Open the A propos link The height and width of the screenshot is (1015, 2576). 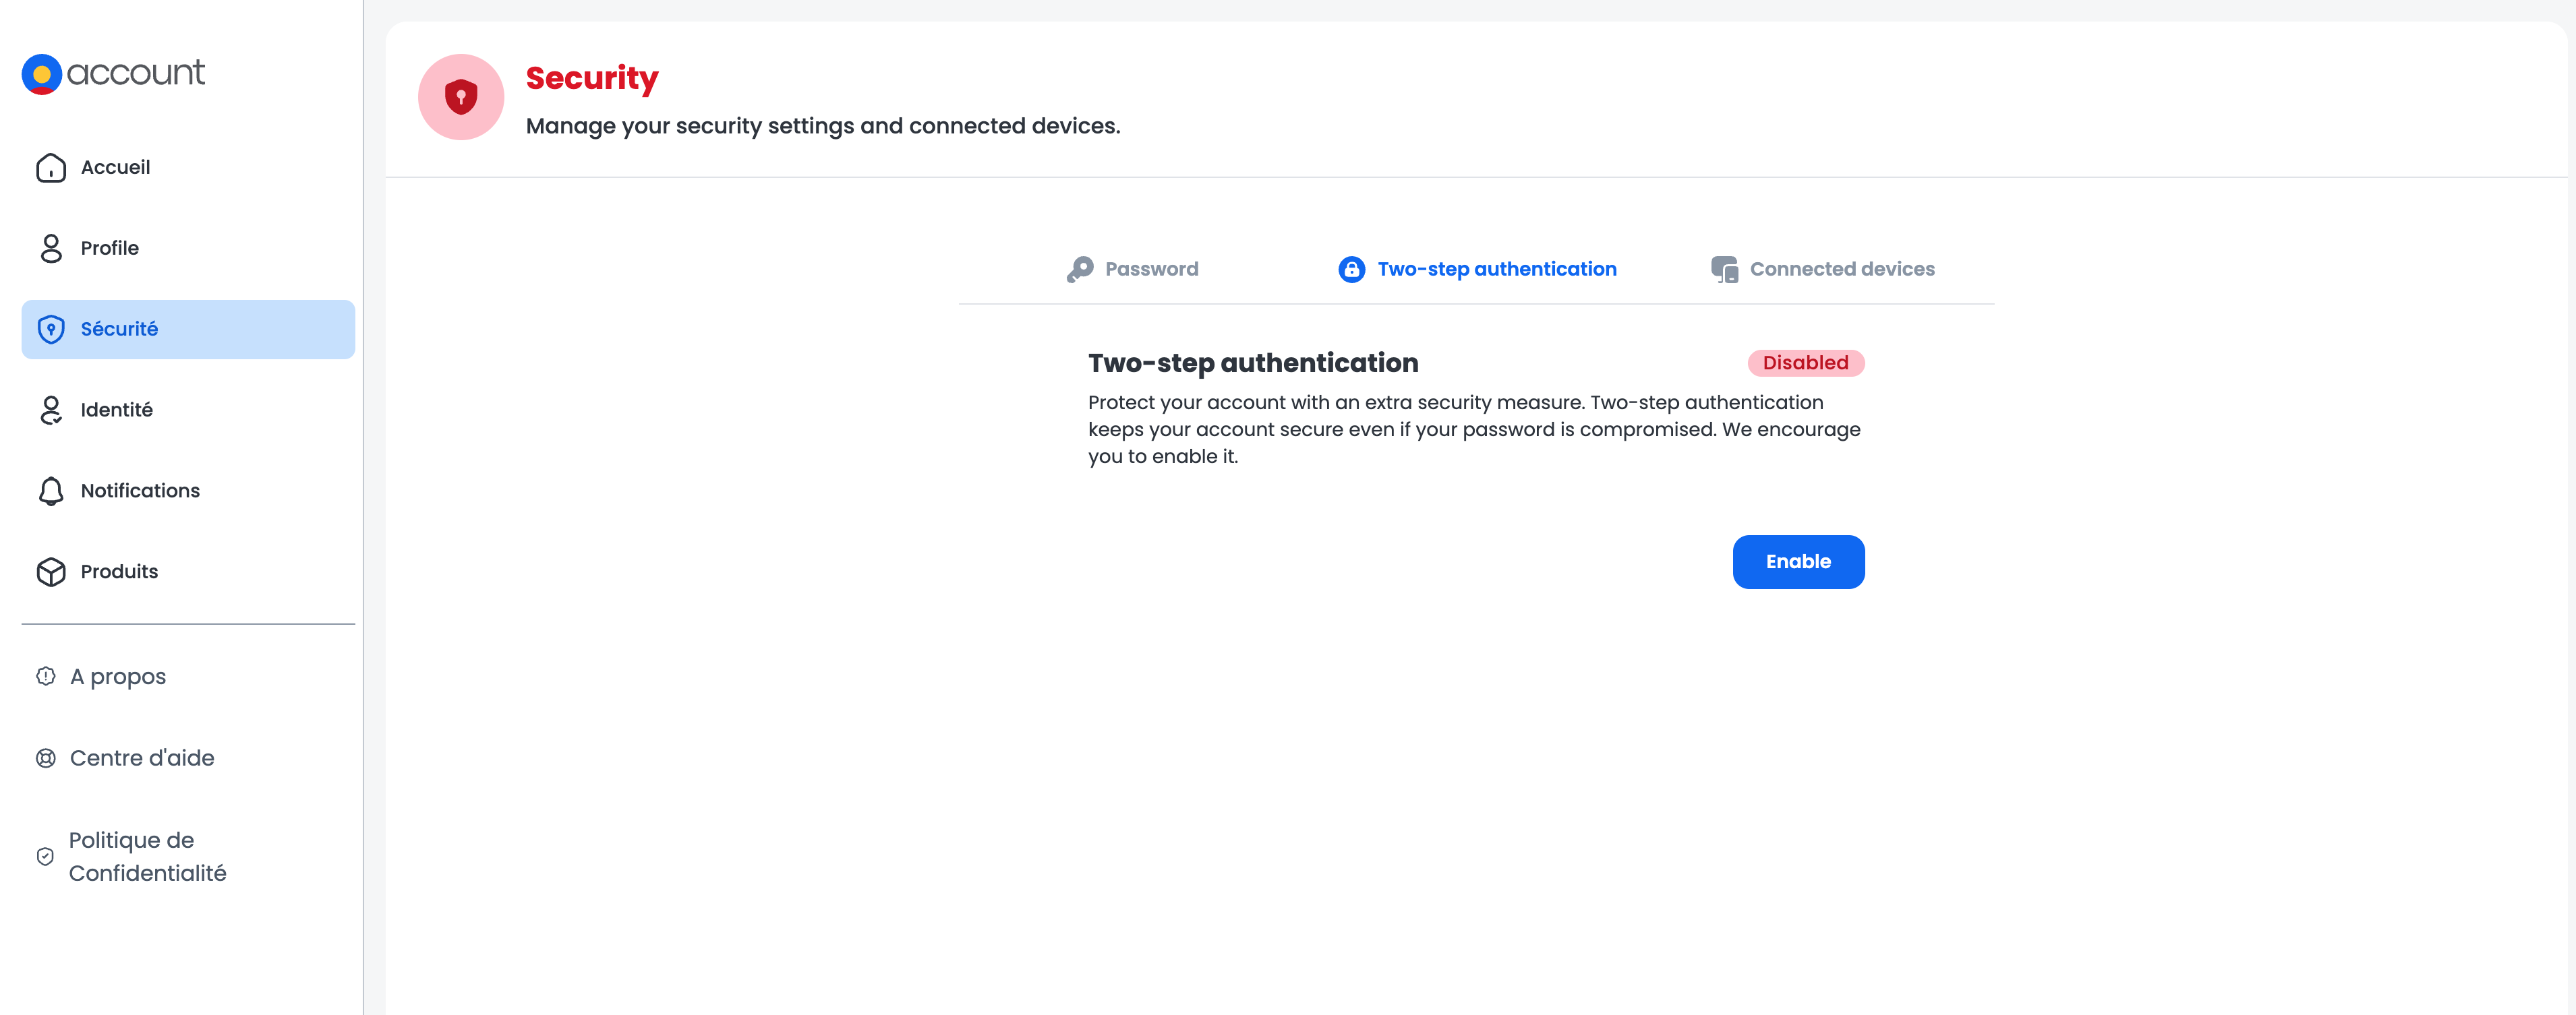coord(118,677)
